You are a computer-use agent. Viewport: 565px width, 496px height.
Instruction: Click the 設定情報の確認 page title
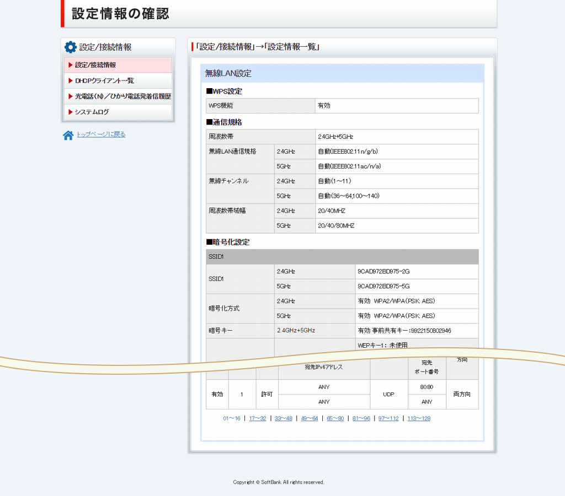click(120, 14)
